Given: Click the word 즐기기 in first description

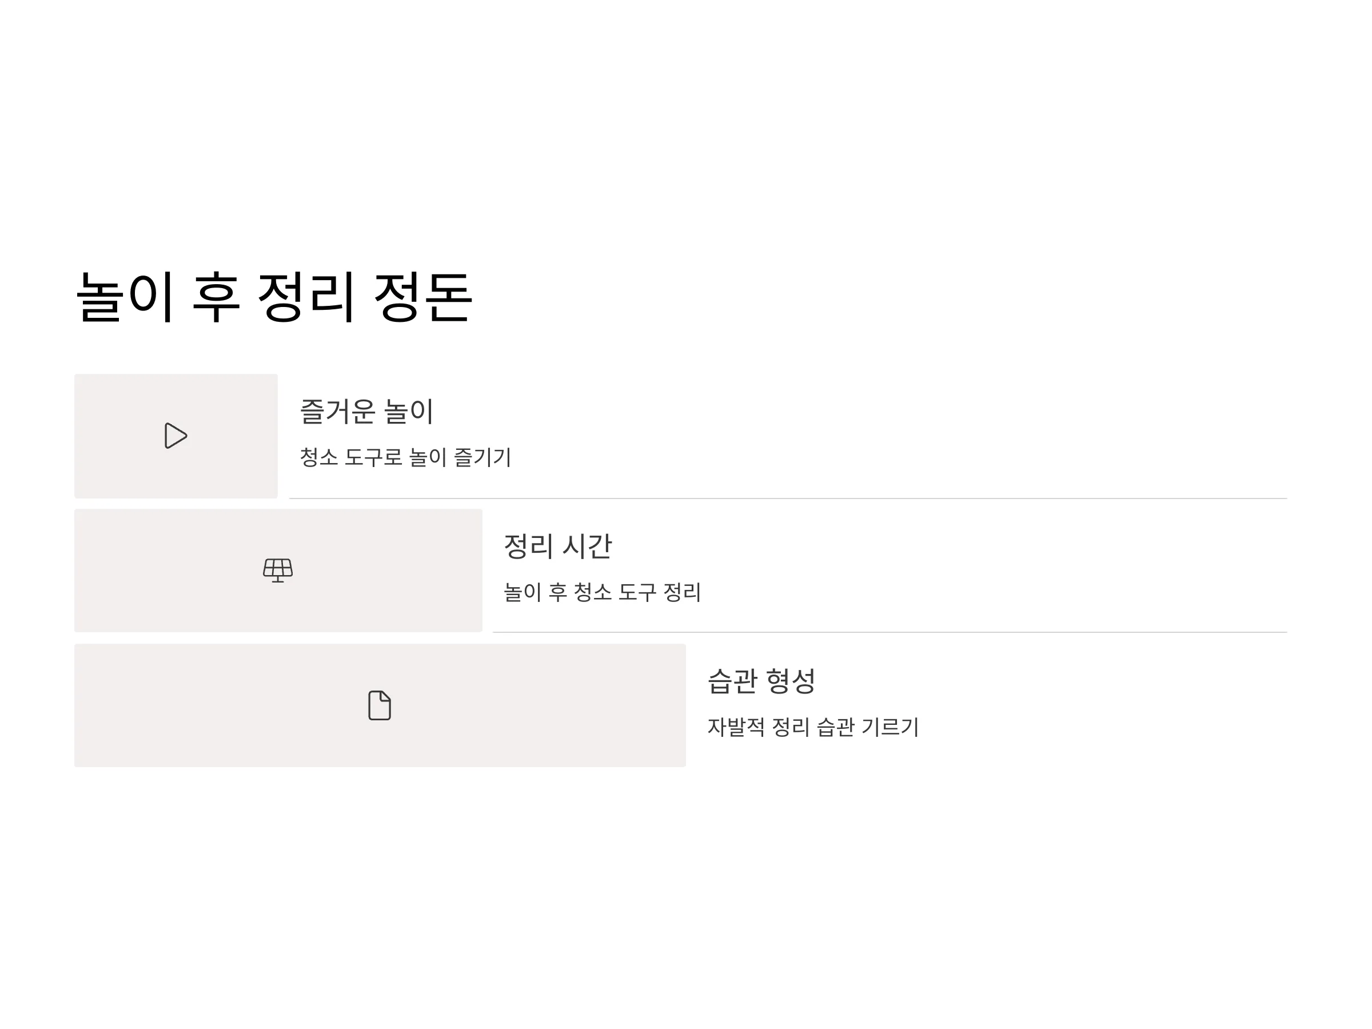Looking at the screenshot, I should [x=482, y=457].
